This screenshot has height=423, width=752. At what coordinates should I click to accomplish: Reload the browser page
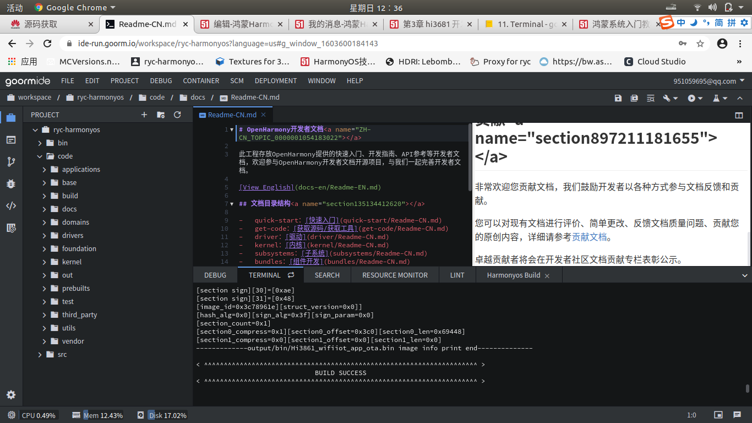point(47,44)
